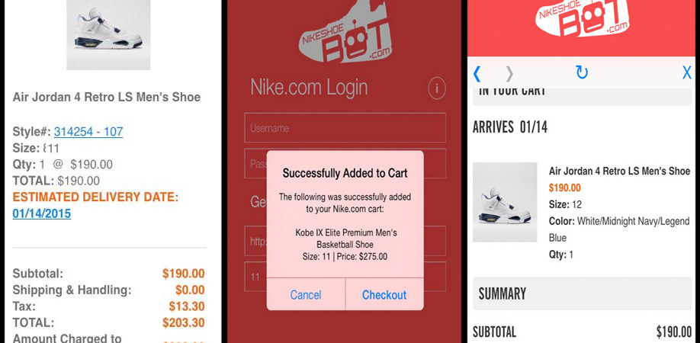The height and width of the screenshot is (343, 700).
Task: Open the 01/14/2015 delivery date link
Action: [41, 213]
